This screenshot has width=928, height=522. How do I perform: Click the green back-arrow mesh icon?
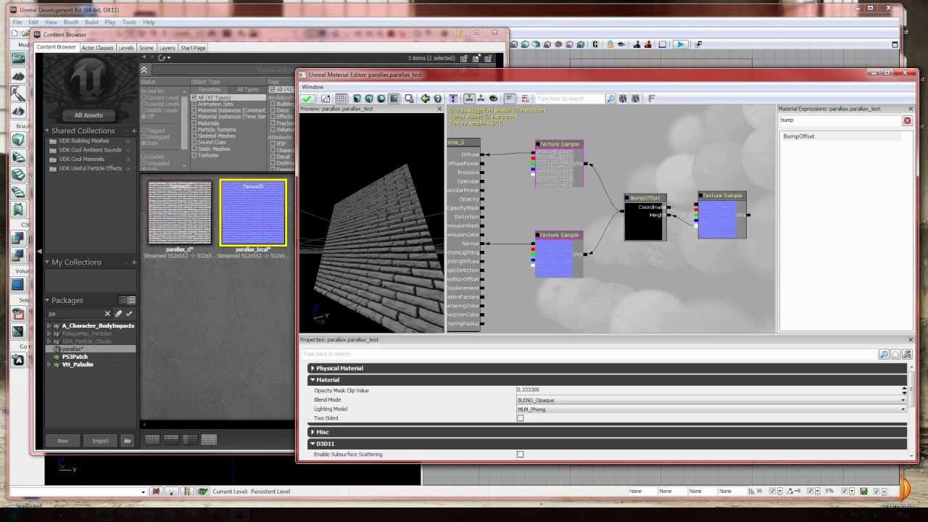click(x=425, y=99)
